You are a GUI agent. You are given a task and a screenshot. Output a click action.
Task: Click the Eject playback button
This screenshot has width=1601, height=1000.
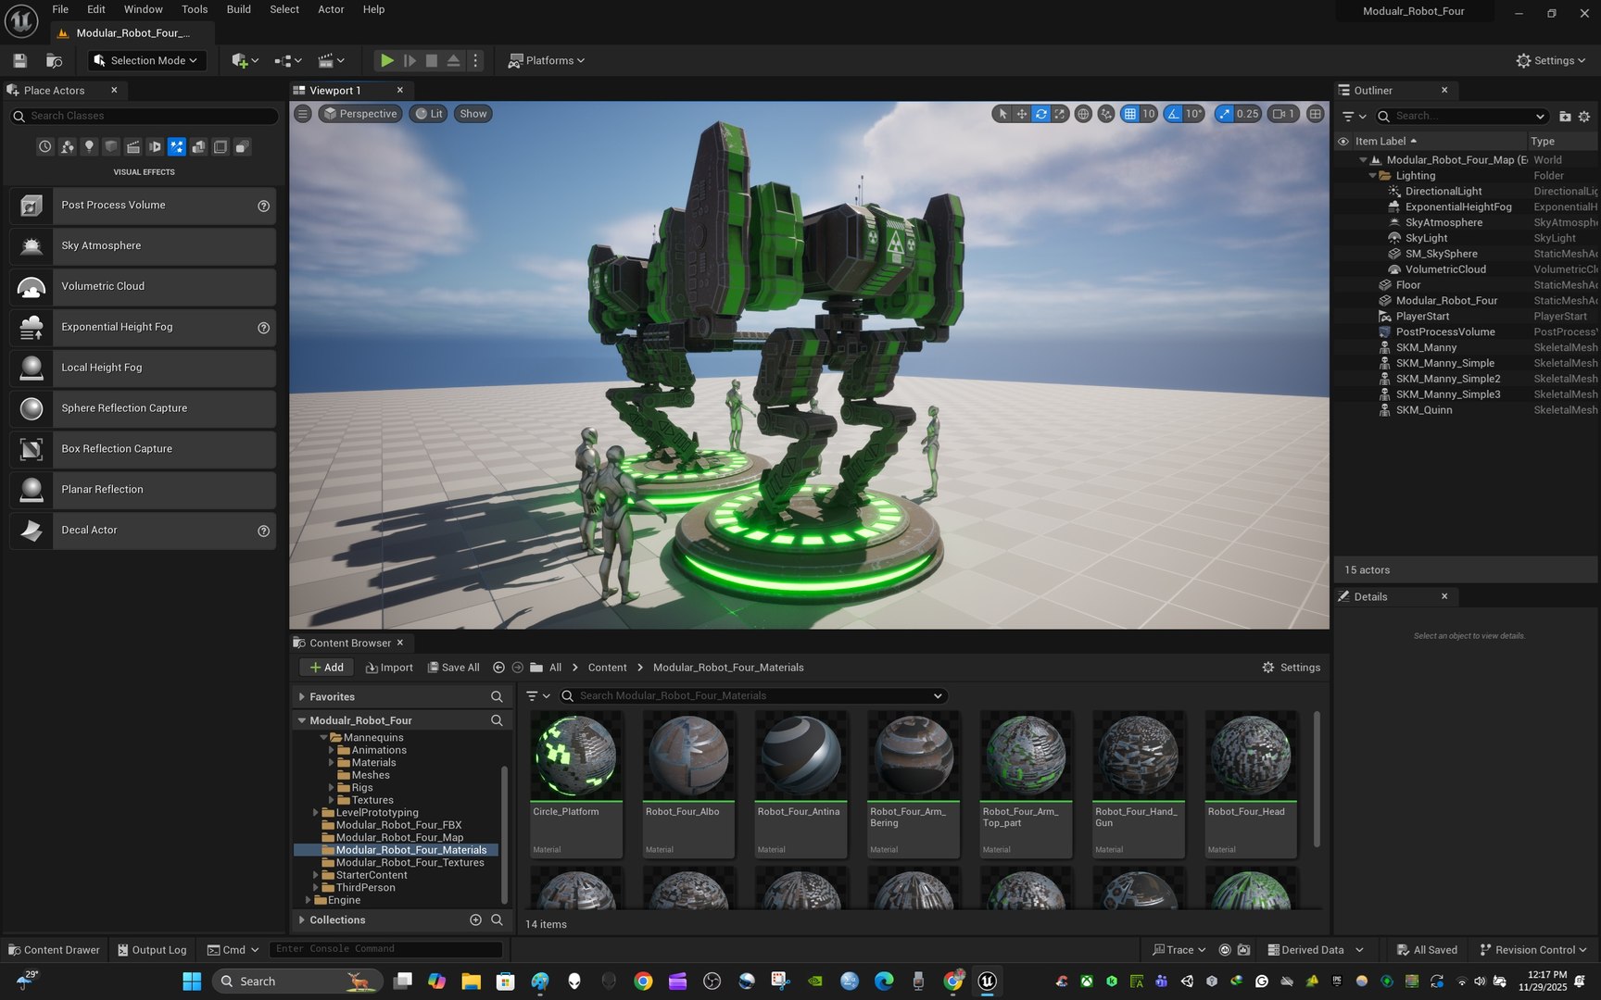click(x=453, y=61)
